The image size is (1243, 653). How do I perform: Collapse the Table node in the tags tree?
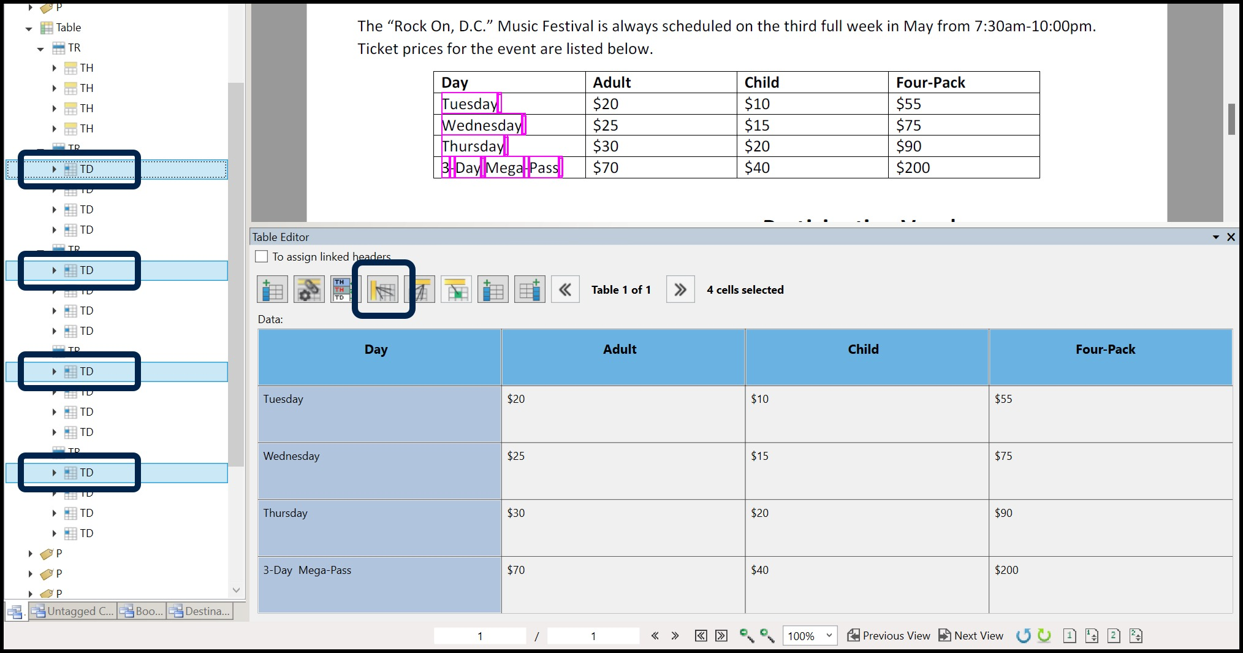coord(29,28)
